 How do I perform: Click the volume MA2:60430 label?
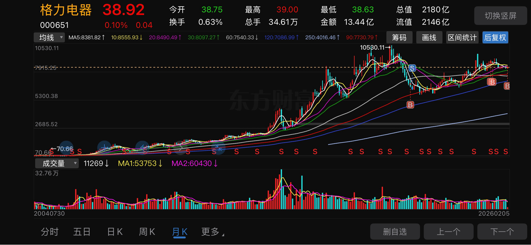click(195, 163)
